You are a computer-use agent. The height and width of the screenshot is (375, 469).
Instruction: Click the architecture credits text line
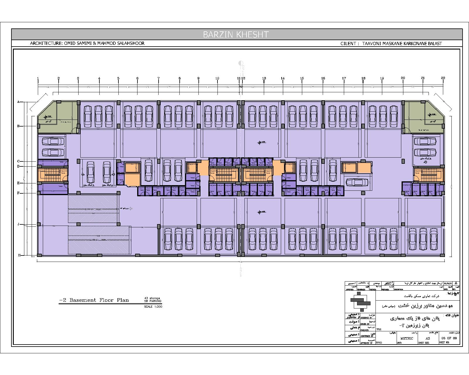[87, 43]
